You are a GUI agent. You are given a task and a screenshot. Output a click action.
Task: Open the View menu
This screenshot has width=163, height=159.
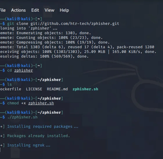click(50, 10)
